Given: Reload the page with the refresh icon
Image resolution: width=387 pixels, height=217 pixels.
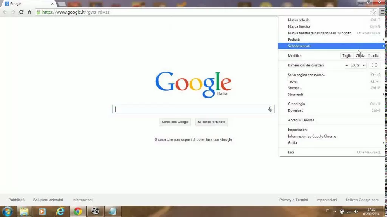Looking at the screenshot, I should pyautogui.click(x=21, y=12).
